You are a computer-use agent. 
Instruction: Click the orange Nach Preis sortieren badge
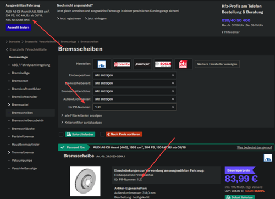pyautogui.click(x=124, y=134)
